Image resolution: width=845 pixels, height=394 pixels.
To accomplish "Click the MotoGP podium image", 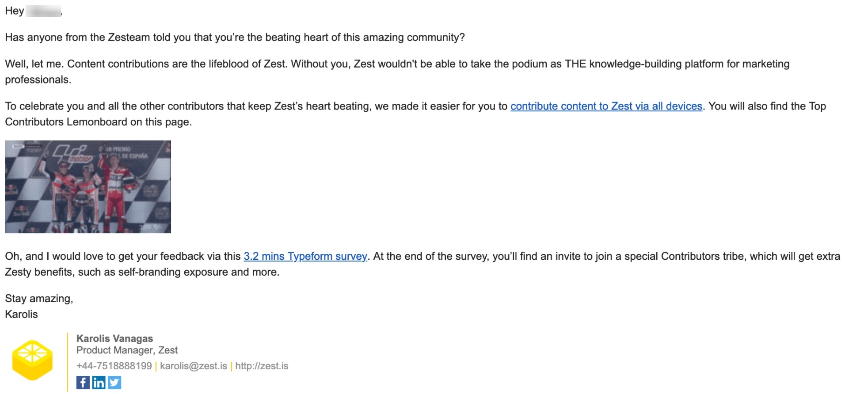I will point(88,187).
